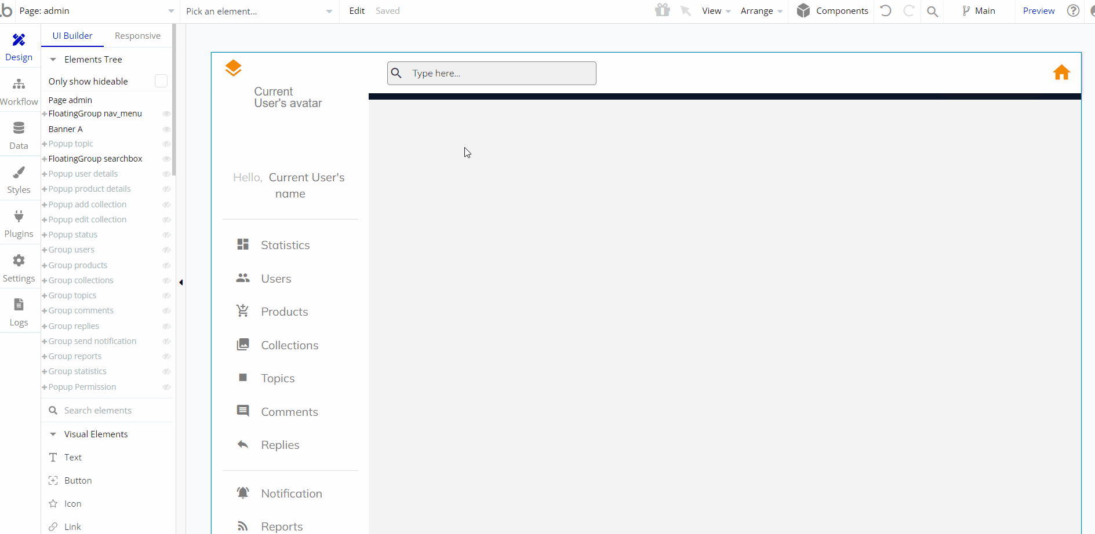Switch to the UI Builder tab

[x=72, y=35]
